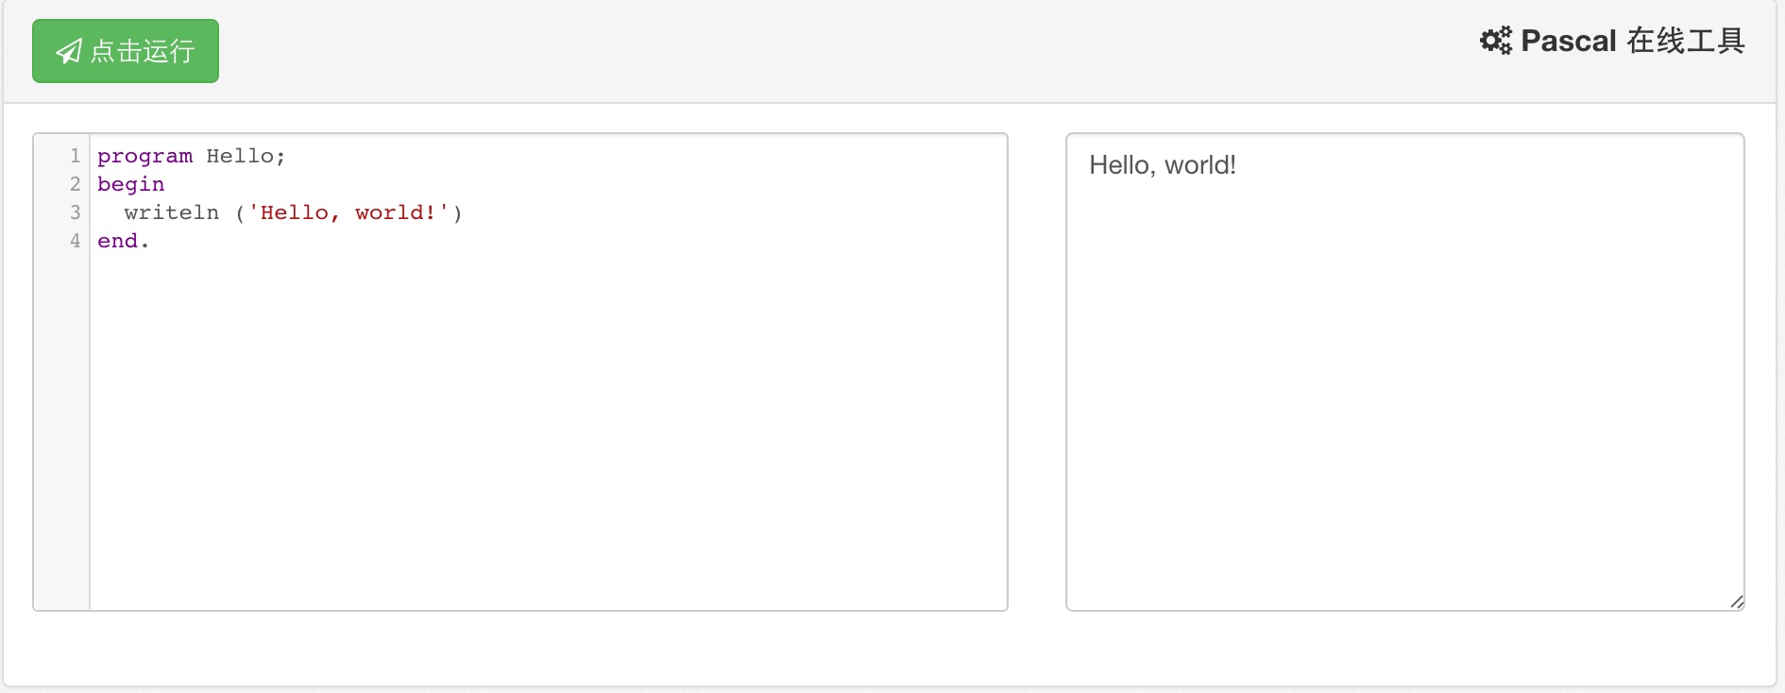Click the green 点击运行 run button
Screen dimensions: 1785x693
tap(126, 51)
